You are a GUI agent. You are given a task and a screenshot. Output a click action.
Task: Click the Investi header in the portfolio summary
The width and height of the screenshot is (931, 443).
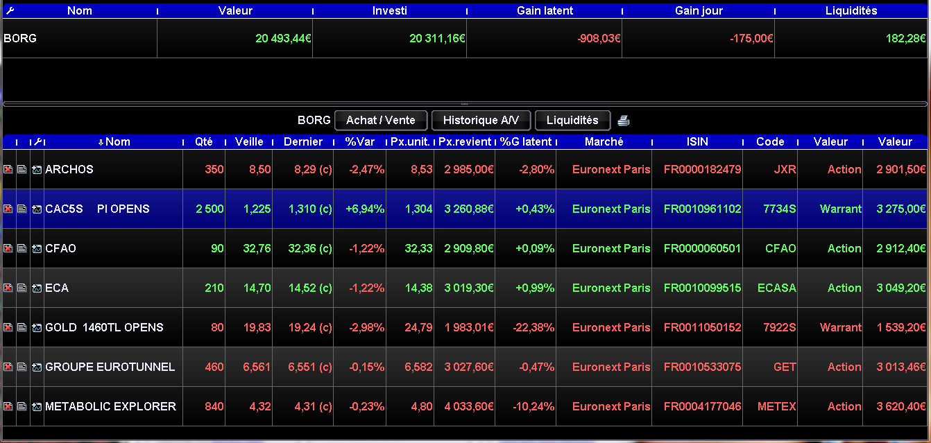(390, 10)
